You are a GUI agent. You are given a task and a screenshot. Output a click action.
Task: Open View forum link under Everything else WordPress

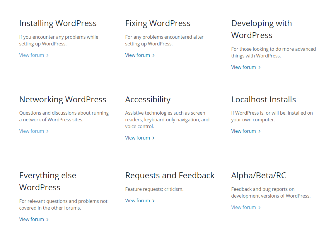click(x=34, y=219)
